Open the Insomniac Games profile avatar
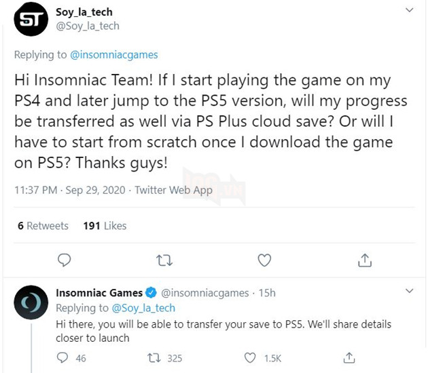Viewport: 428px width, 373px height. [x=30, y=305]
